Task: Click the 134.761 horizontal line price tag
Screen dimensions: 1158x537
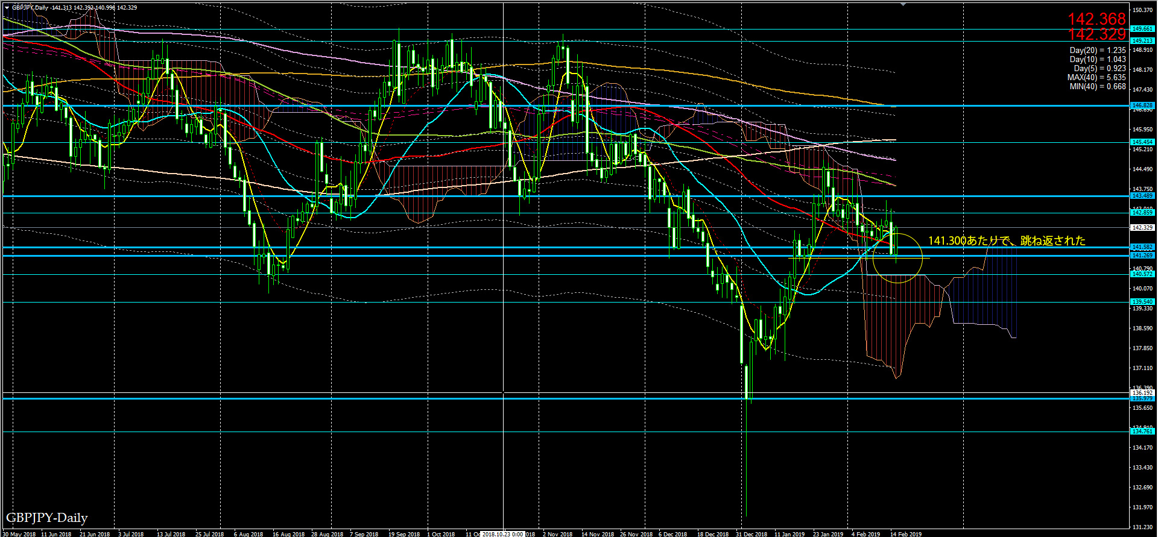Action: [x=1142, y=432]
